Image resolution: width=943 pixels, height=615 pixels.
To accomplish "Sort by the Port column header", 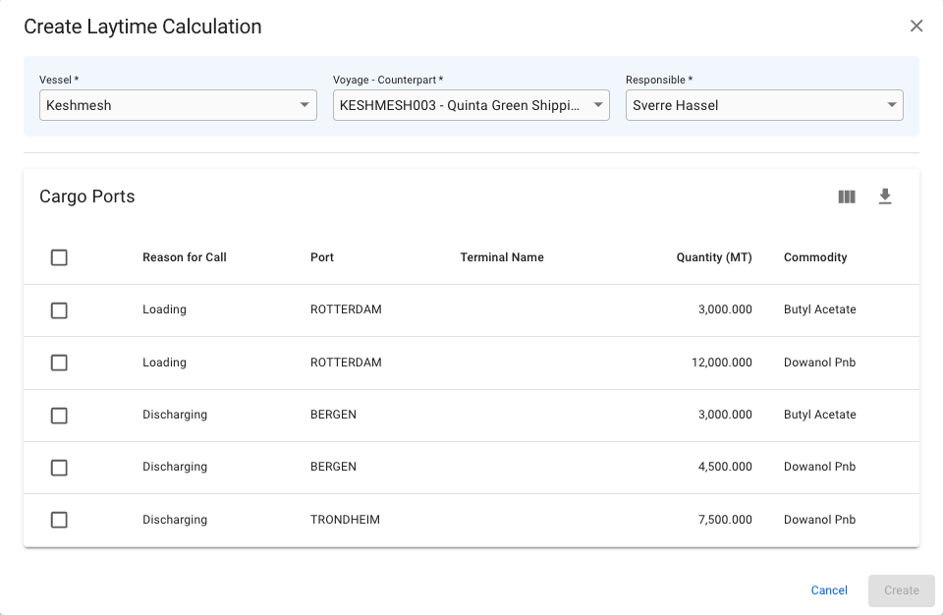I will coord(322,257).
